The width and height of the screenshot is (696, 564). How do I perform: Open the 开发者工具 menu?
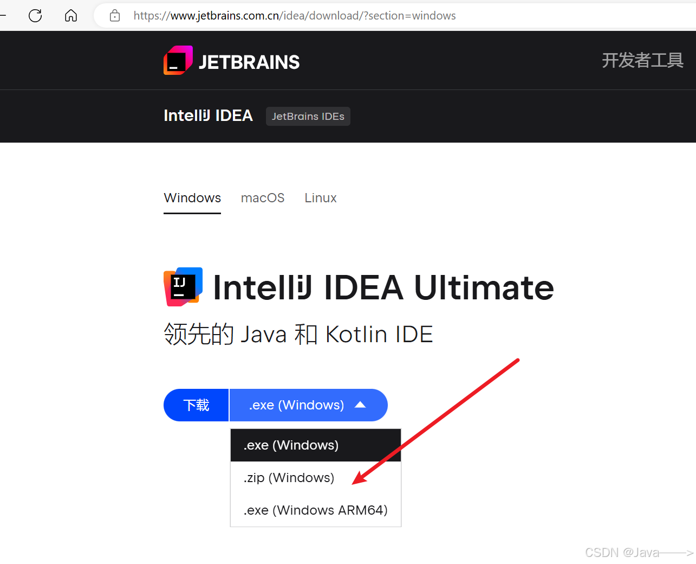[642, 60]
